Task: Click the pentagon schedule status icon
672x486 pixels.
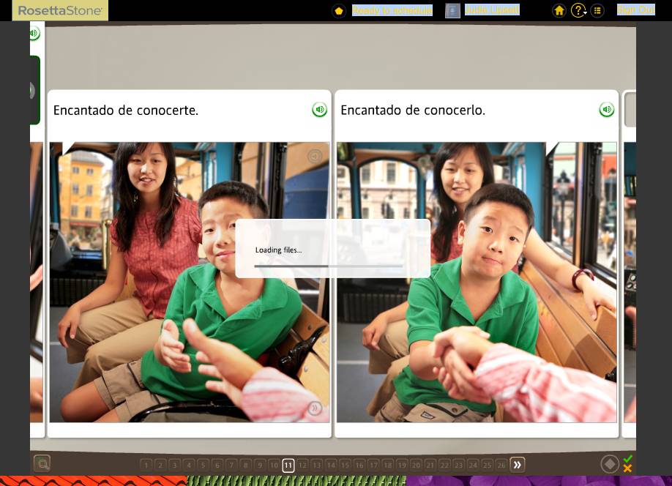Action: point(339,11)
